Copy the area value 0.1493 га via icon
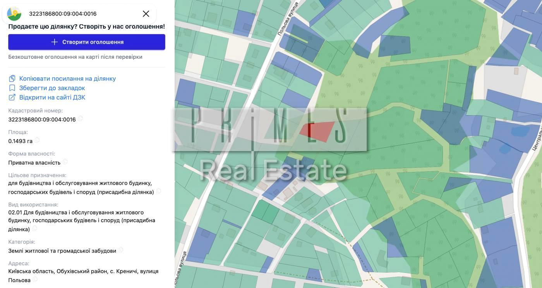This screenshot has width=542, height=288. pyautogui.click(x=37, y=140)
